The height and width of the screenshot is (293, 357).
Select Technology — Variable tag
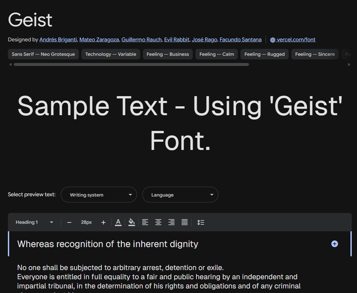click(111, 54)
